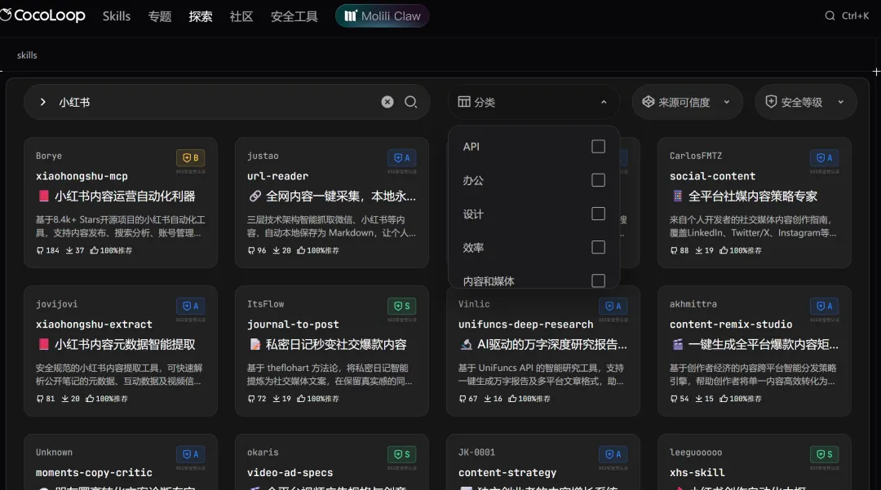The width and height of the screenshot is (881, 490).
Task: Click the A badge on social-content
Action: [x=824, y=157]
